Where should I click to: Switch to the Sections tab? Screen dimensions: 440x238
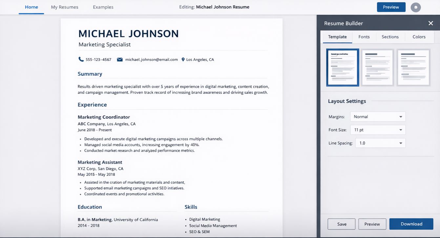(x=390, y=37)
